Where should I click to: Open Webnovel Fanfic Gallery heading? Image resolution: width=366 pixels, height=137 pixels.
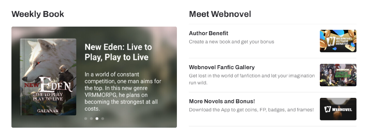tap(222, 67)
